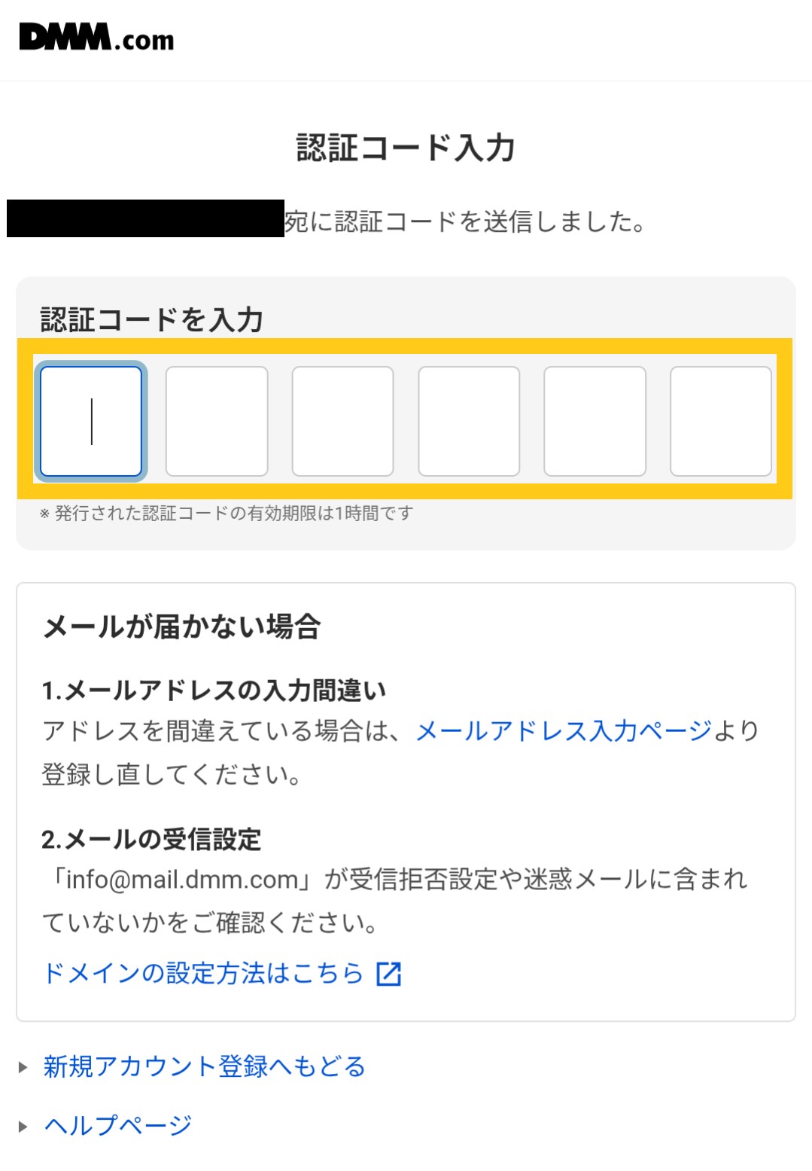The height and width of the screenshot is (1171, 812).
Task: Click the メールが届かない場合 heading
Action: coord(182,627)
